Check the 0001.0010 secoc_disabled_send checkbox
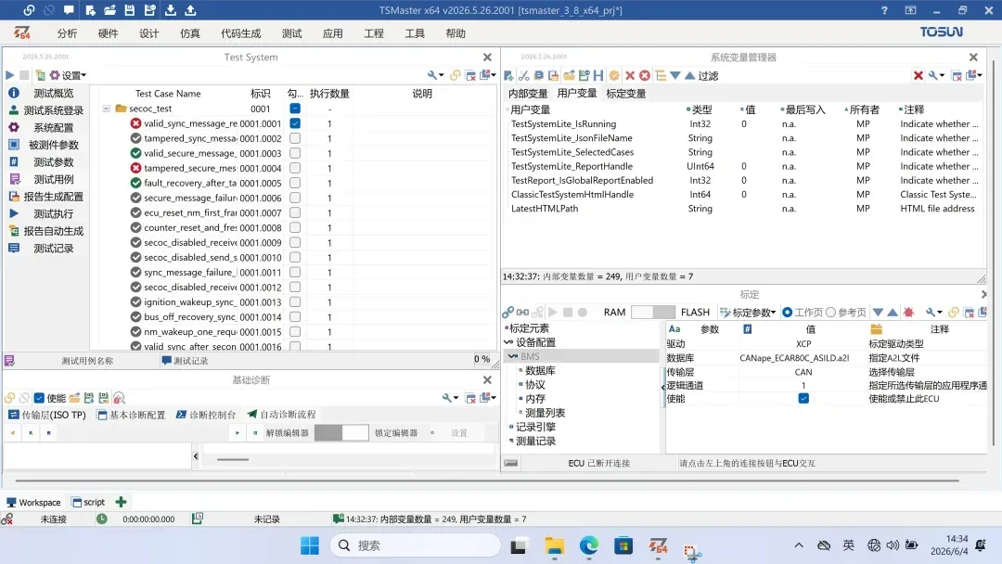 click(x=295, y=257)
